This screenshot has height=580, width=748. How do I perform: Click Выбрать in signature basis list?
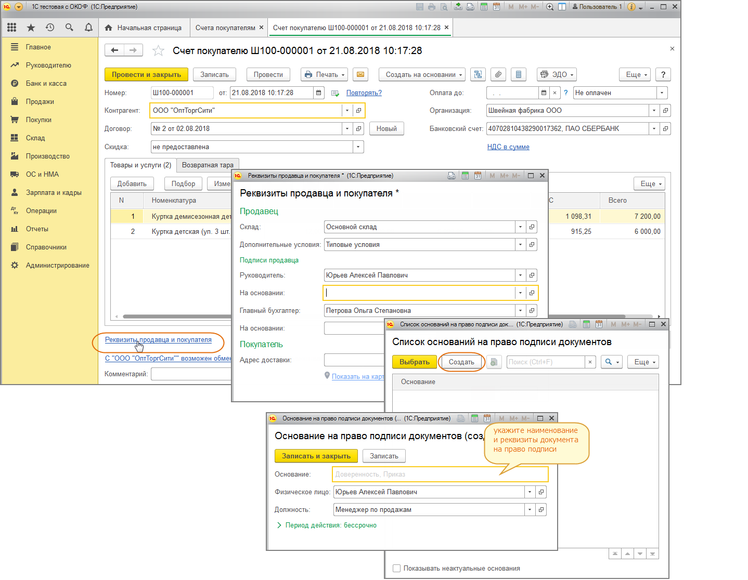coord(415,362)
